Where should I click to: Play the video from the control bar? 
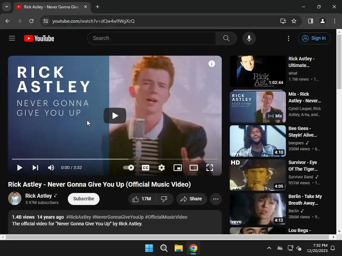tap(20, 168)
